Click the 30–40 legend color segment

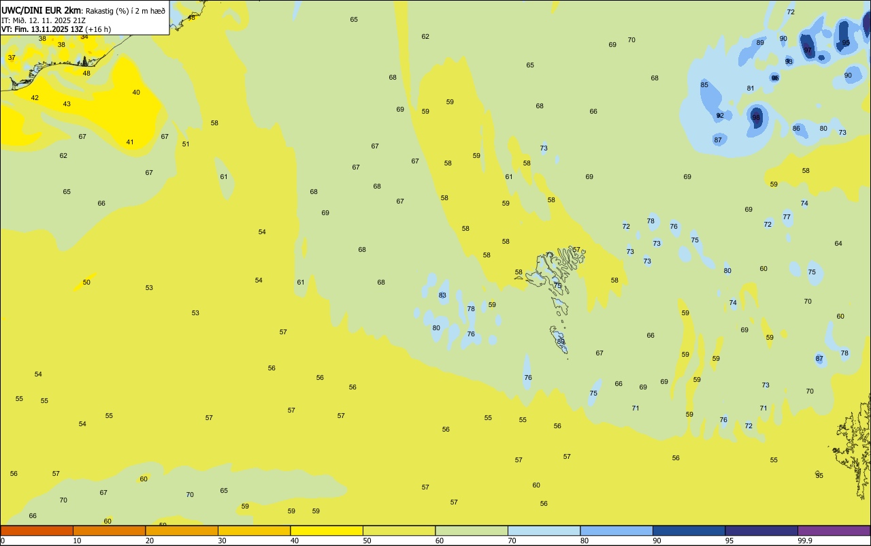(254, 530)
